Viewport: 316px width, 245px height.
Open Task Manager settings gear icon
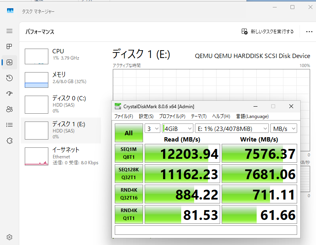(x=9, y=237)
